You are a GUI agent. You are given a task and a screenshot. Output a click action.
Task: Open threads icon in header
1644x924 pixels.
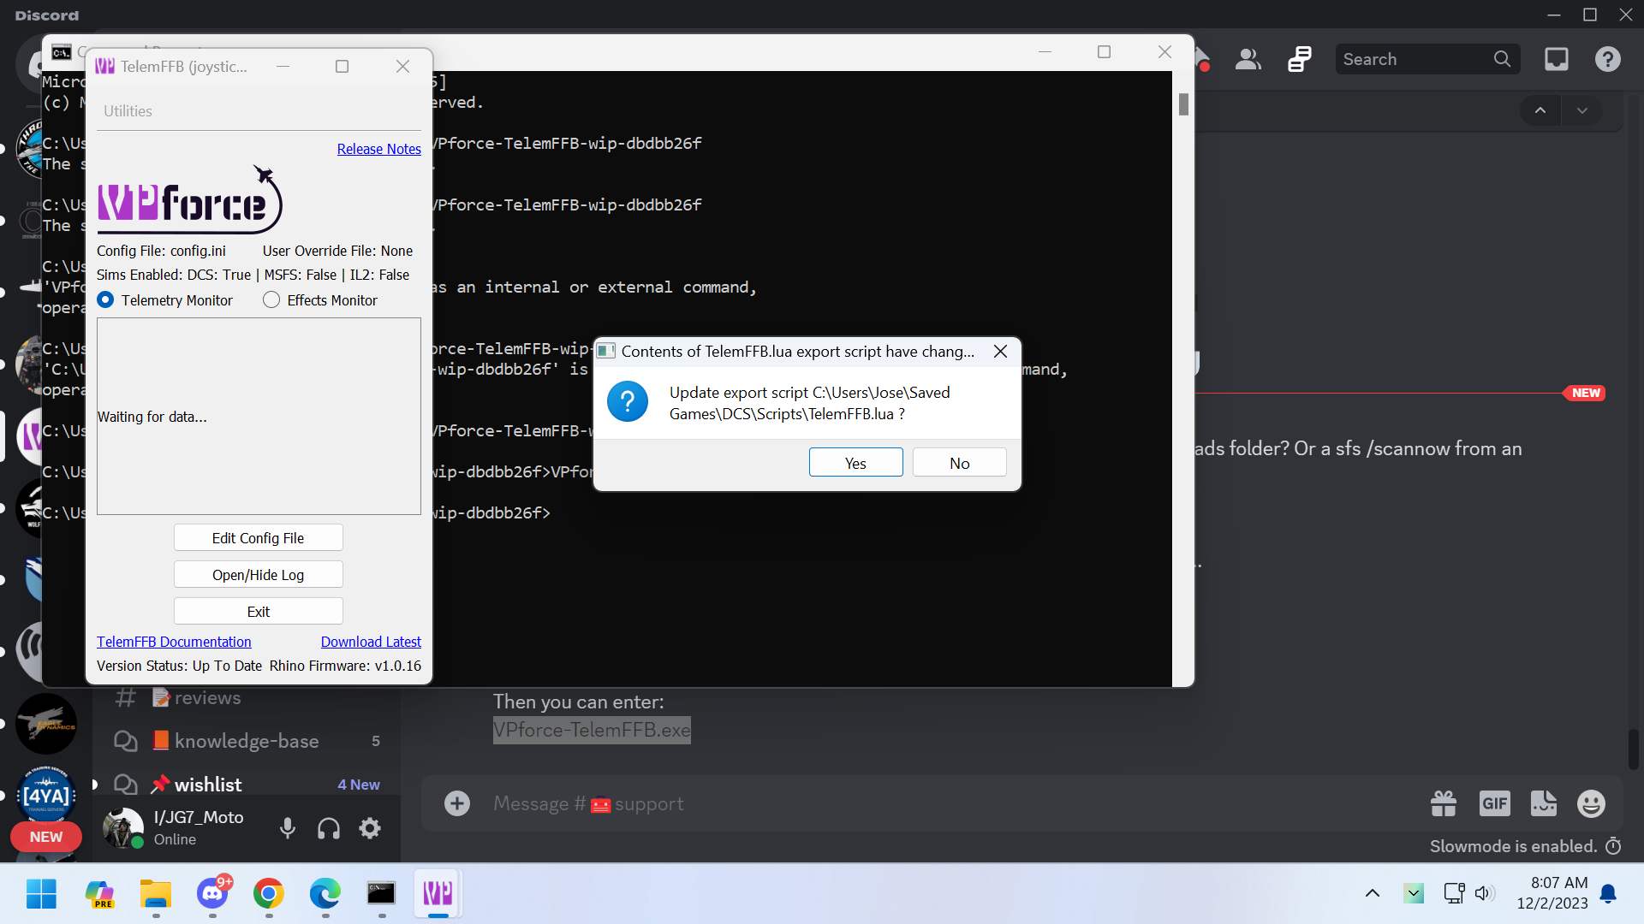1299,59
